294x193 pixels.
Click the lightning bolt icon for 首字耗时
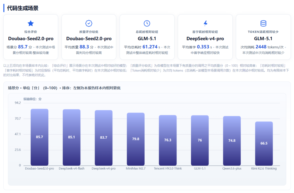[x=205, y=23]
